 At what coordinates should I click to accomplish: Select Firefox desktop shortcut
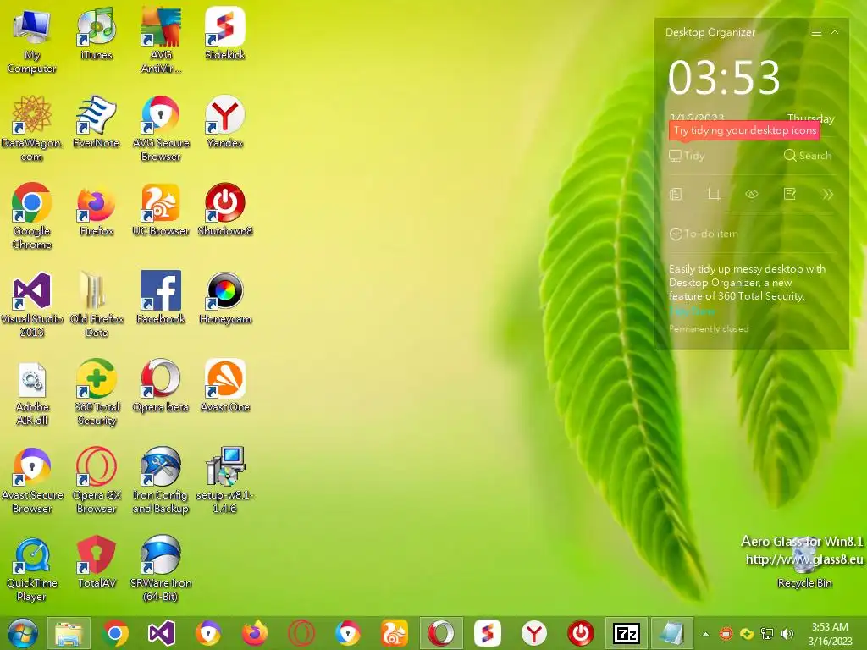[x=97, y=210]
